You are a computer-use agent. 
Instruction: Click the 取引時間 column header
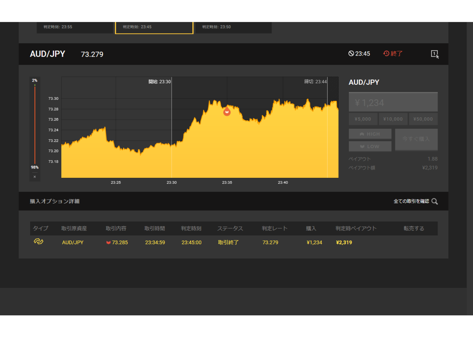click(x=155, y=228)
